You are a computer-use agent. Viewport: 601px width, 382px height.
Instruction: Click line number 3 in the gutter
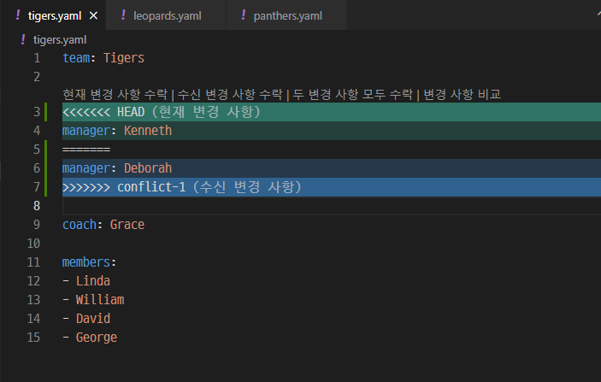tap(37, 112)
